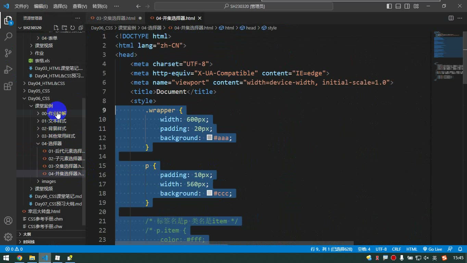Expand the images folder
Screen dimensions: 467x263
[x=51, y=181]
